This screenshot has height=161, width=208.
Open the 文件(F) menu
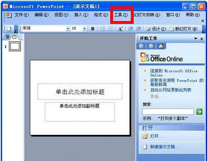22,15
